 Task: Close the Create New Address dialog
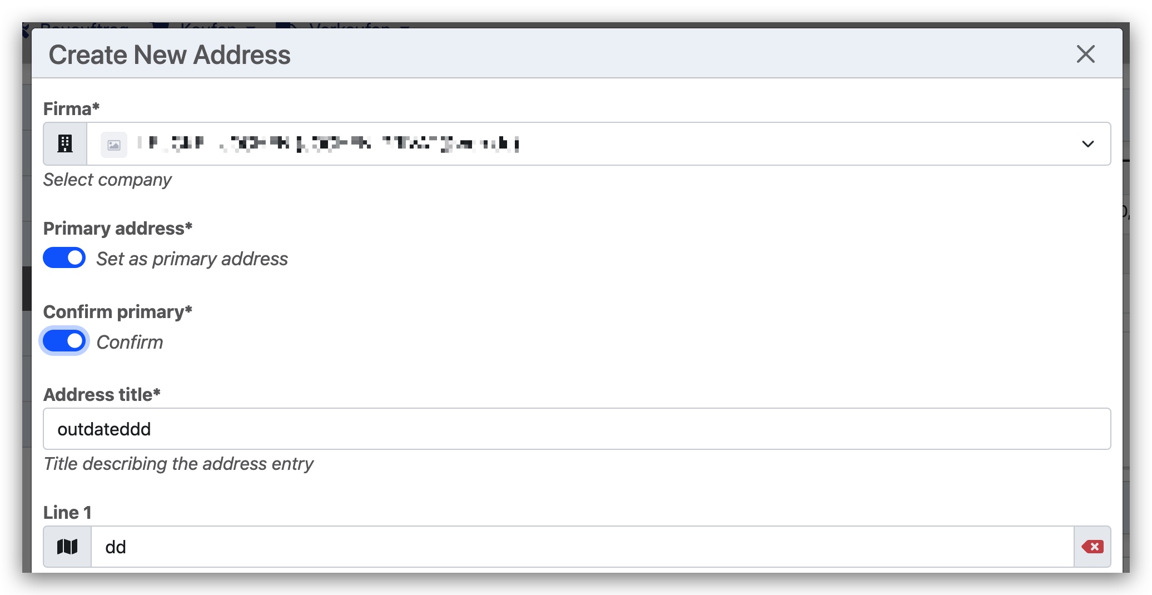click(x=1085, y=54)
